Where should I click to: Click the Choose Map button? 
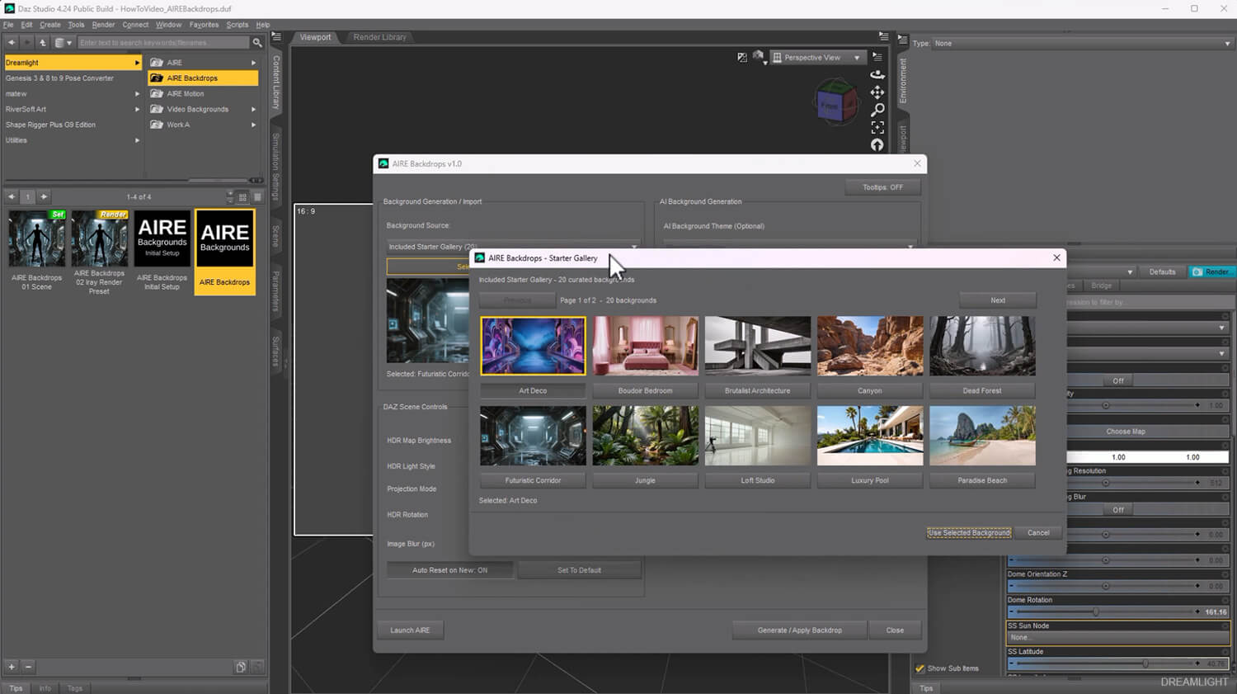point(1126,432)
